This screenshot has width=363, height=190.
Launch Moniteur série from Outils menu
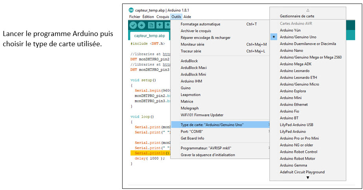coord(192,44)
